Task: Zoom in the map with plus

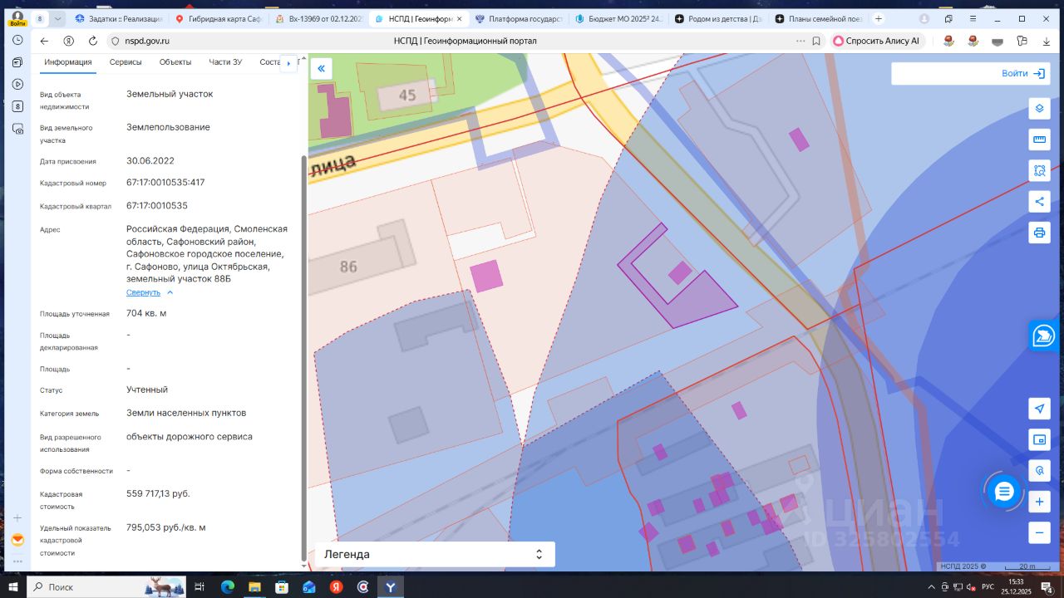Action: point(1038,502)
